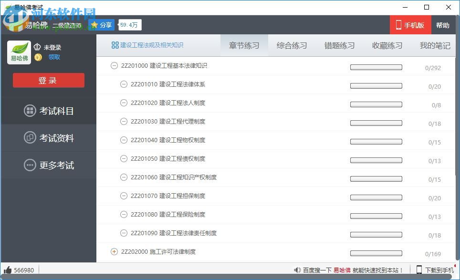The image size is (460, 280).
Task: Click the phone icon beside 下载到手机
Action: pyautogui.click(x=419, y=270)
